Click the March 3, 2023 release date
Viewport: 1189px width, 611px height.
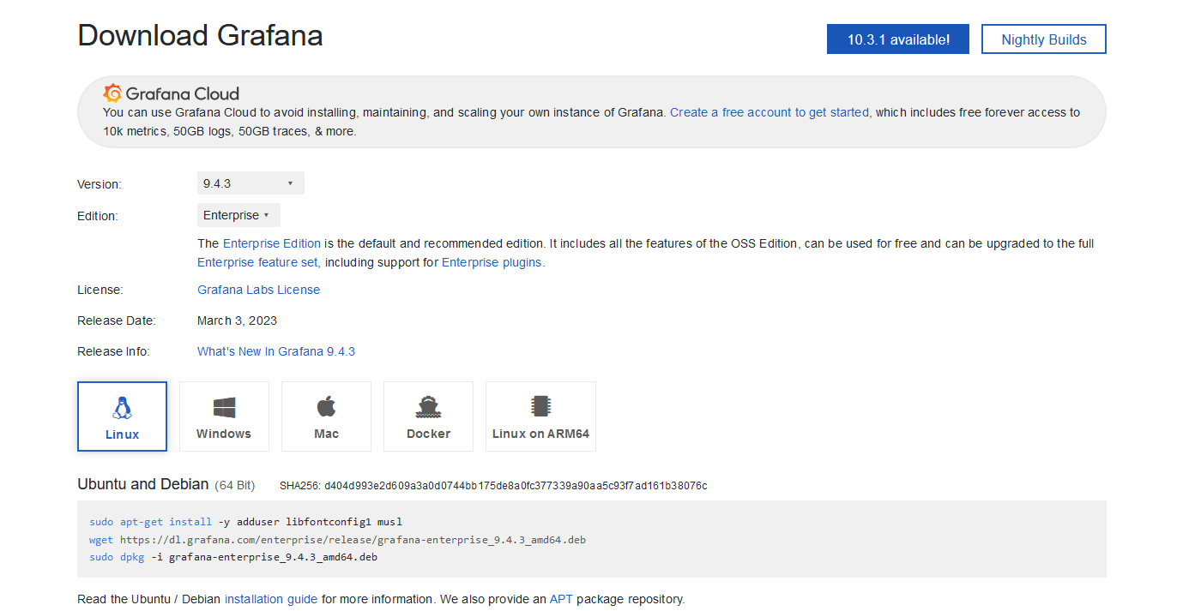237,320
